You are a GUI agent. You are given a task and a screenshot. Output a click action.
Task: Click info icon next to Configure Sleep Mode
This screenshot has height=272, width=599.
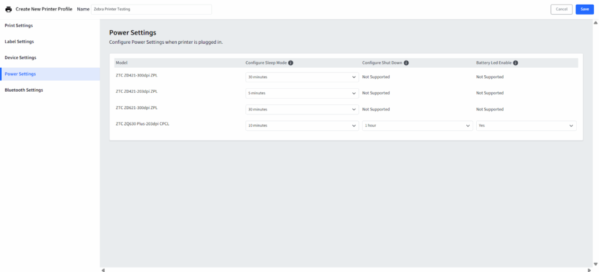[x=291, y=62]
